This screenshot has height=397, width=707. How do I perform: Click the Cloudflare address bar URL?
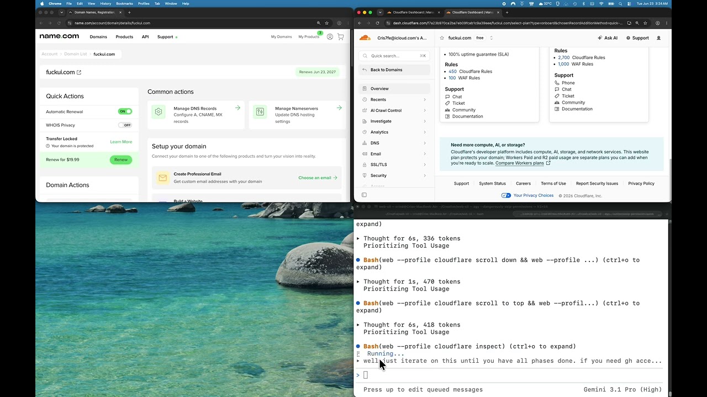tap(507, 23)
